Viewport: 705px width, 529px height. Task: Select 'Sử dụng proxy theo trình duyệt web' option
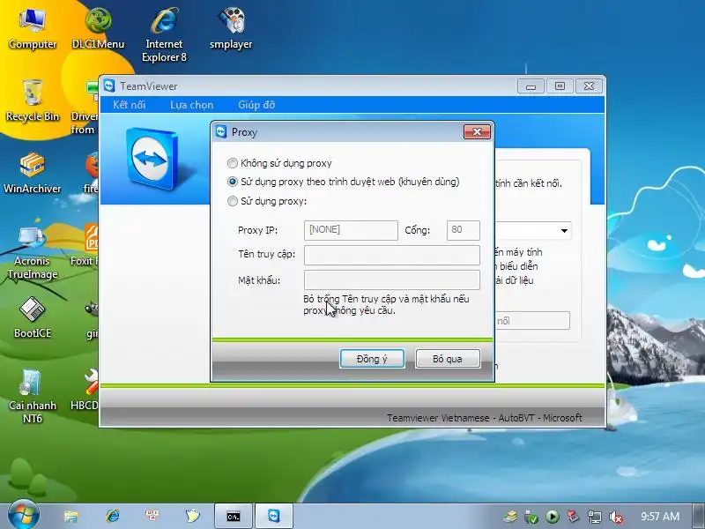[x=233, y=182]
